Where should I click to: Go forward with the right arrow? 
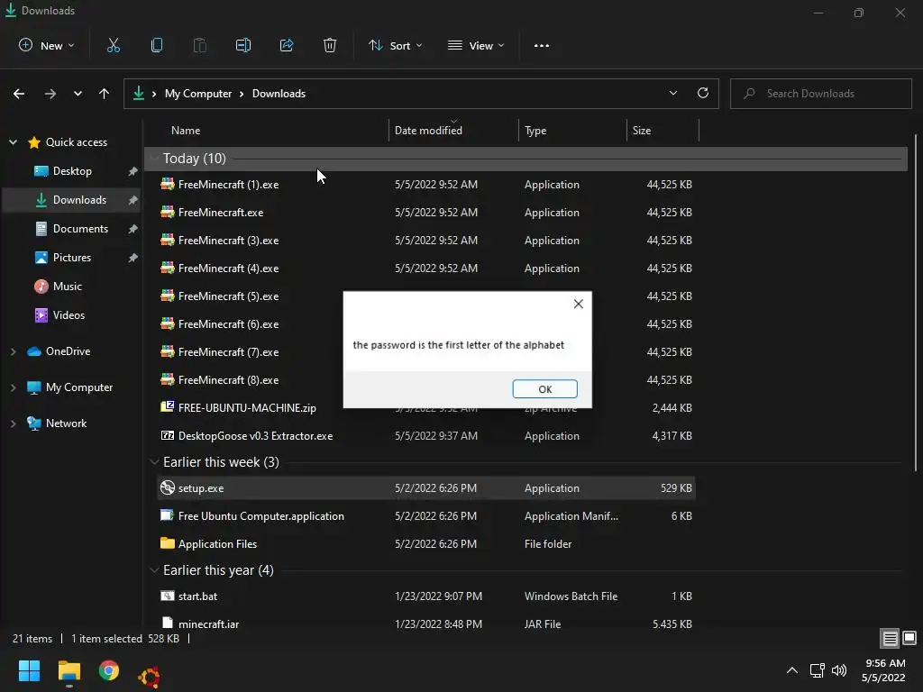(x=50, y=94)
